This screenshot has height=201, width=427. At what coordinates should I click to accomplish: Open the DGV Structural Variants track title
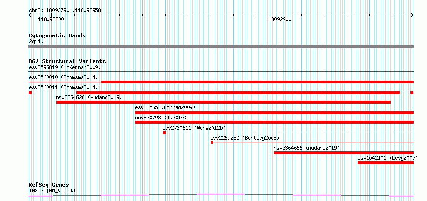click(x=67, y=61)
